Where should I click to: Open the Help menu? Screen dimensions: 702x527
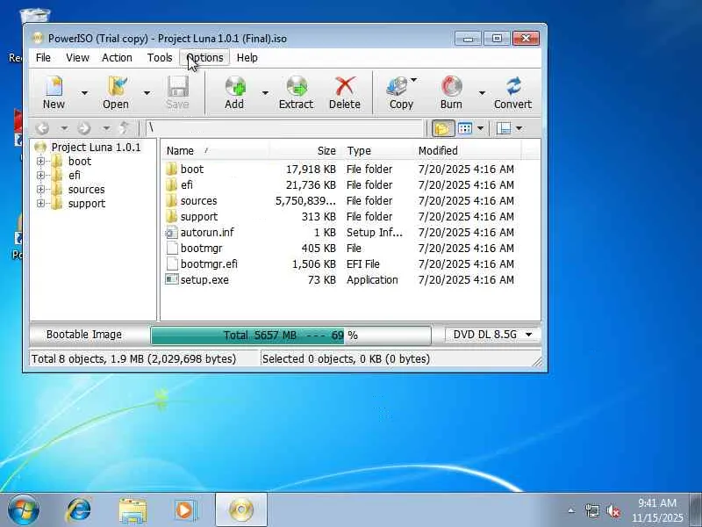pos(247,58)
